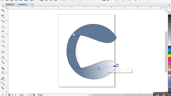
Task: Pick the white palette swatch
Action: click(x=169, y=44)
